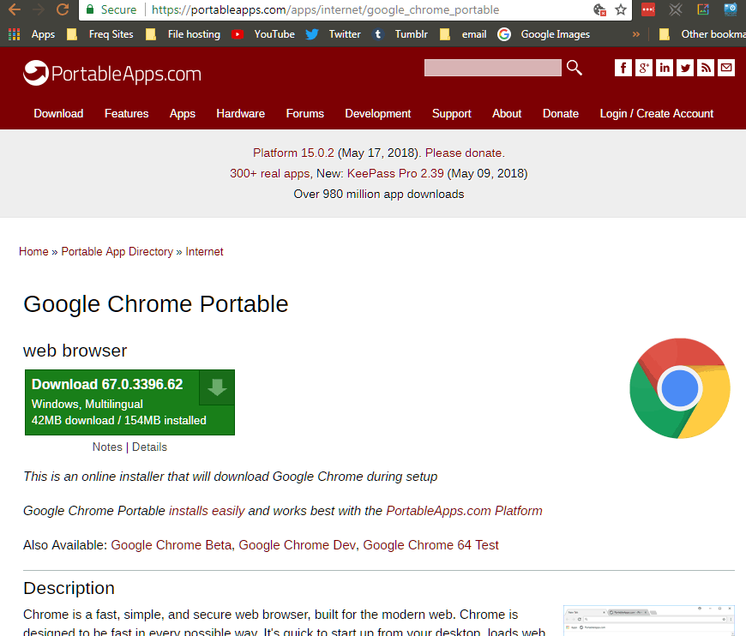Screen dimensions: 746x636
Task: Open the About navigation item
Action: coord(507,114)
